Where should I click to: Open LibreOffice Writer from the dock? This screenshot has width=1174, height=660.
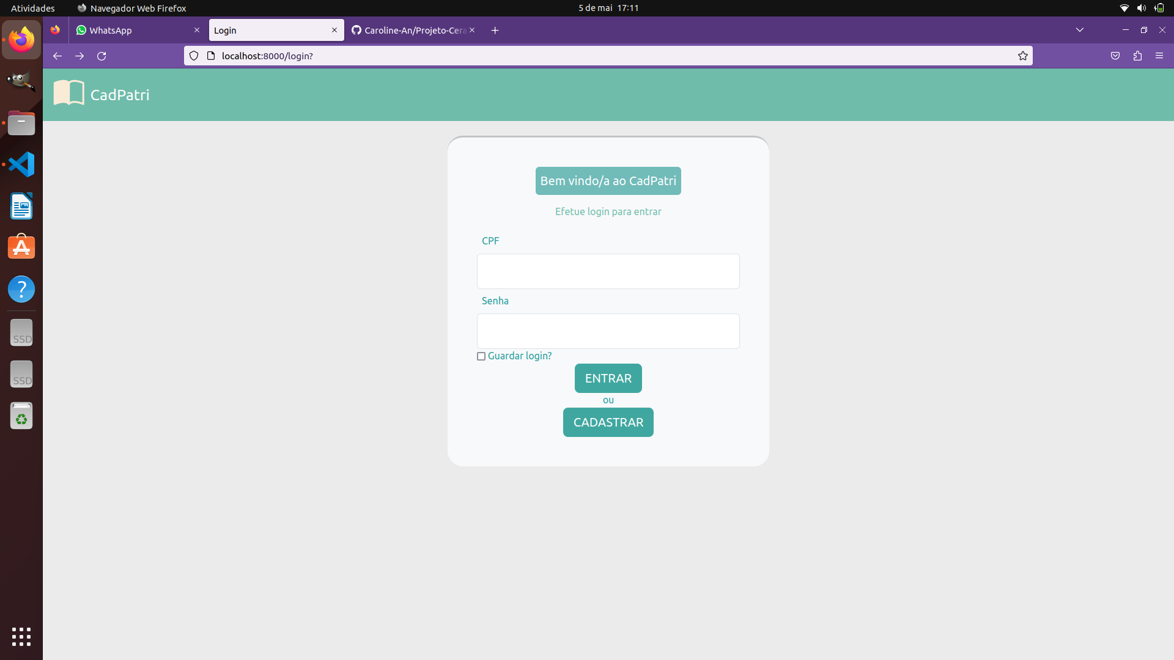[21, 206]
